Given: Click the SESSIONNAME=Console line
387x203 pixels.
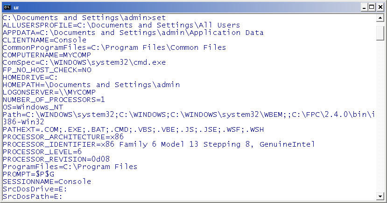Looking at the screenshot, I should tap(47, 182).
